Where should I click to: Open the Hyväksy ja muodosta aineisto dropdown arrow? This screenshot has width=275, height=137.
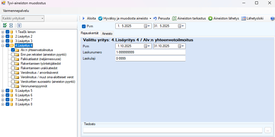150,18
